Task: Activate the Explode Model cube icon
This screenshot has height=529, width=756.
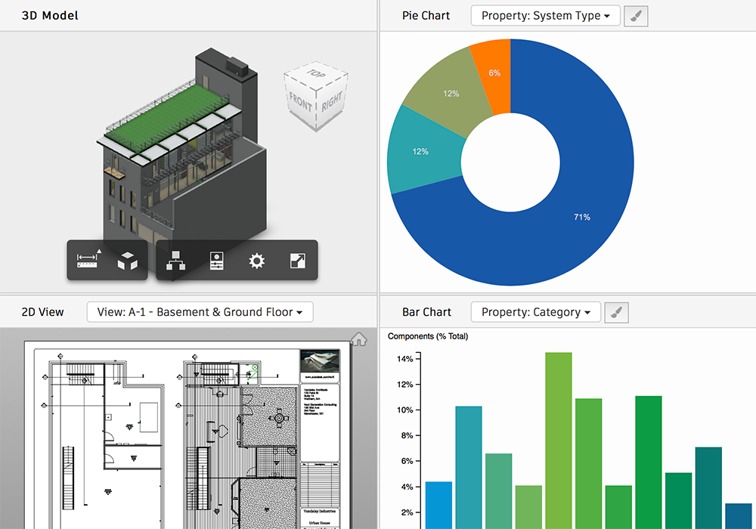Action: point(126,260)
